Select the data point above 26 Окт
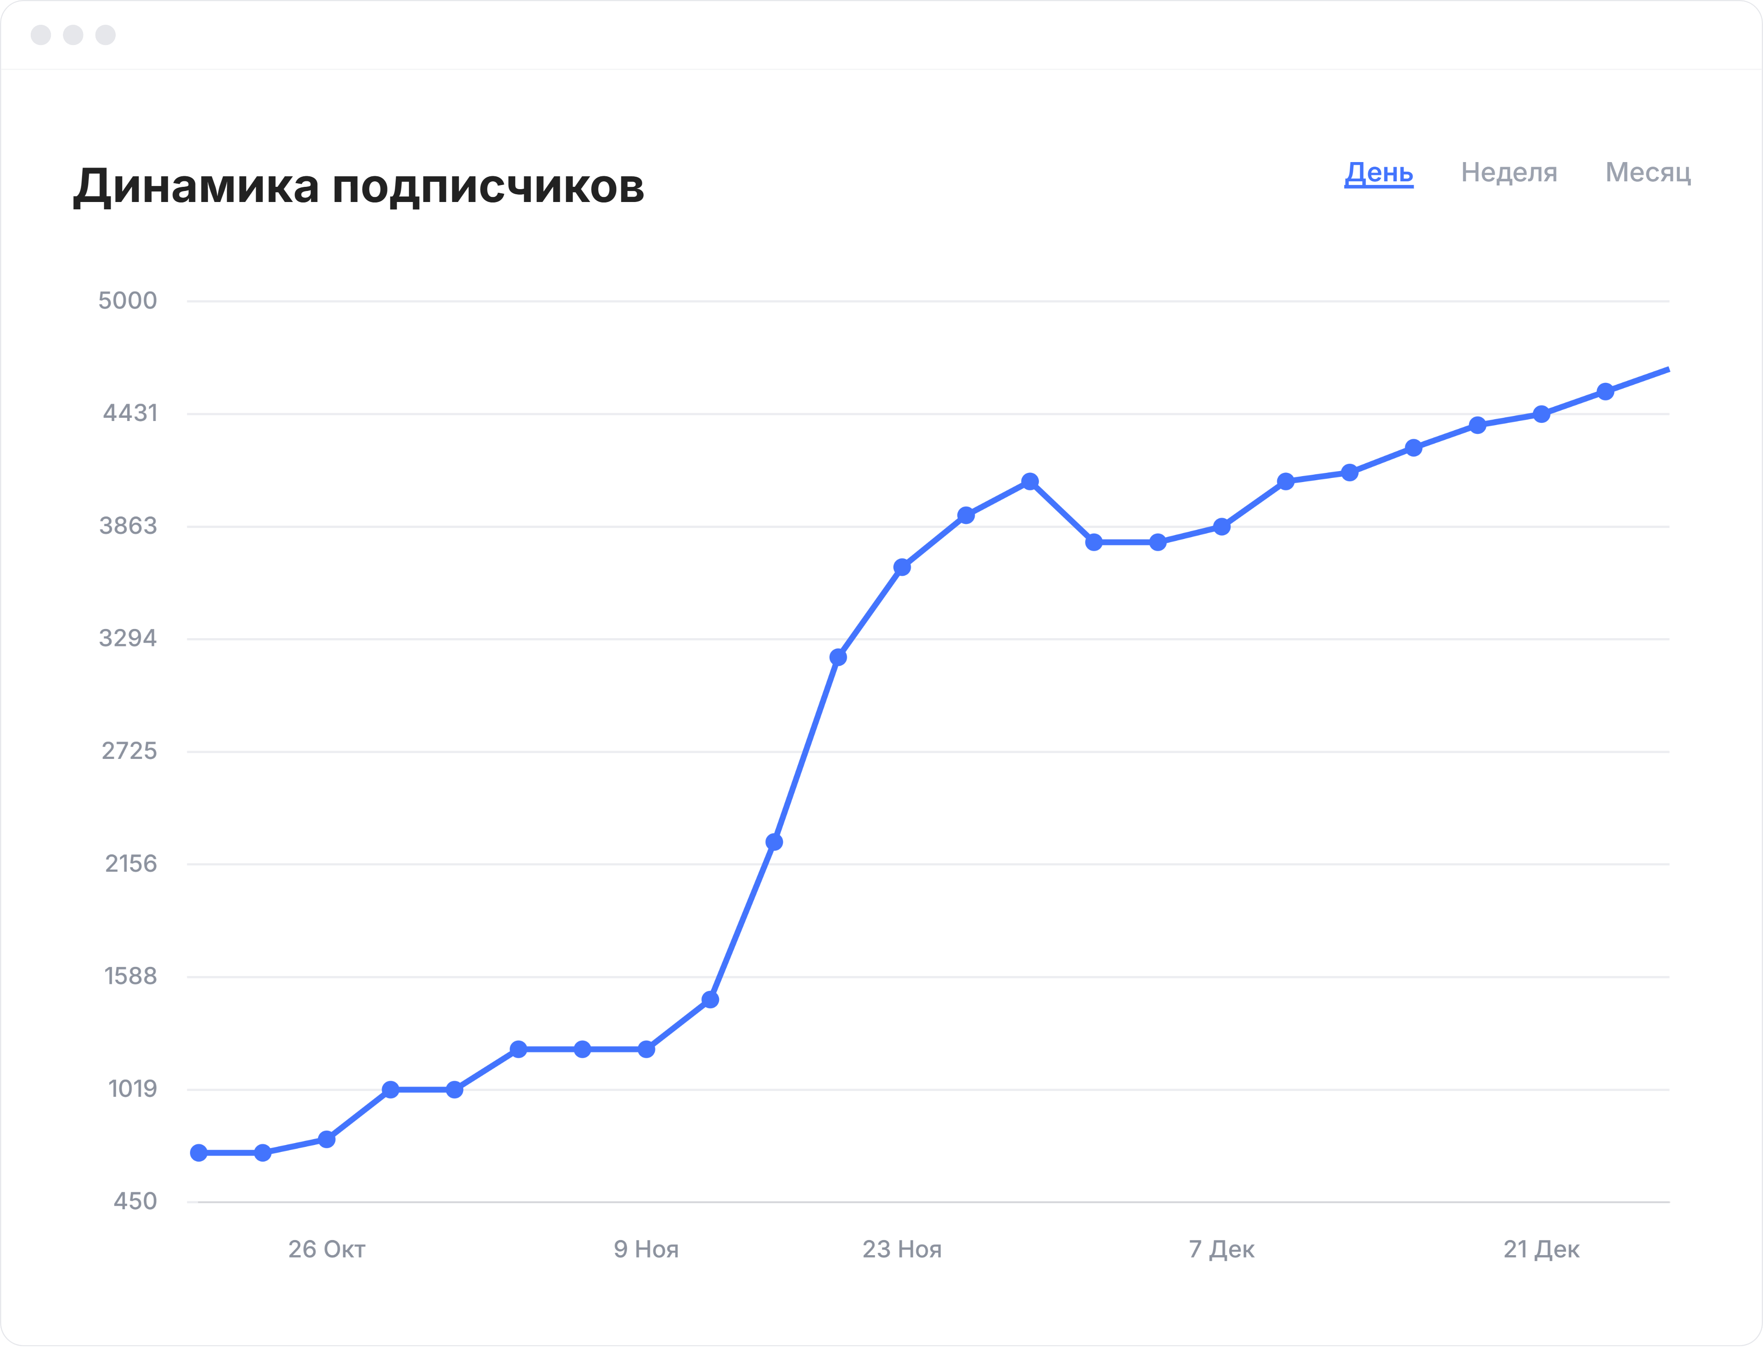Screen dimensions: 1763x1347 pos(326,1139)
